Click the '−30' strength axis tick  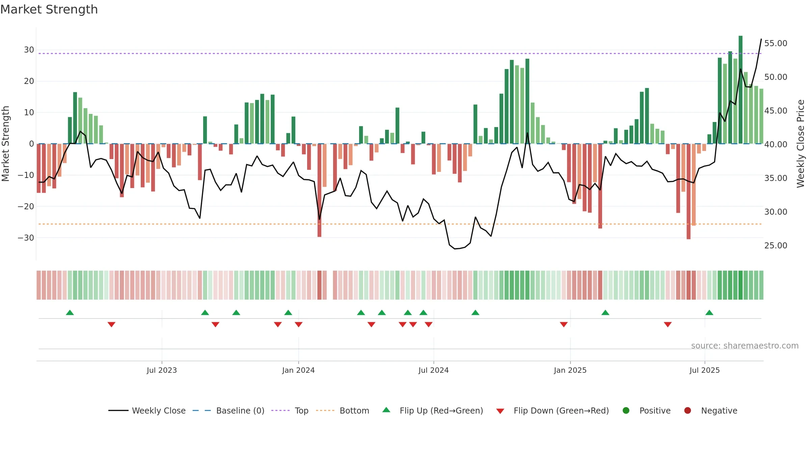26,238
